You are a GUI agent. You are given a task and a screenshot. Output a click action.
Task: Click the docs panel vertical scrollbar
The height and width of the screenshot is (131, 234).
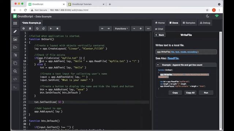tap(221, 80)
